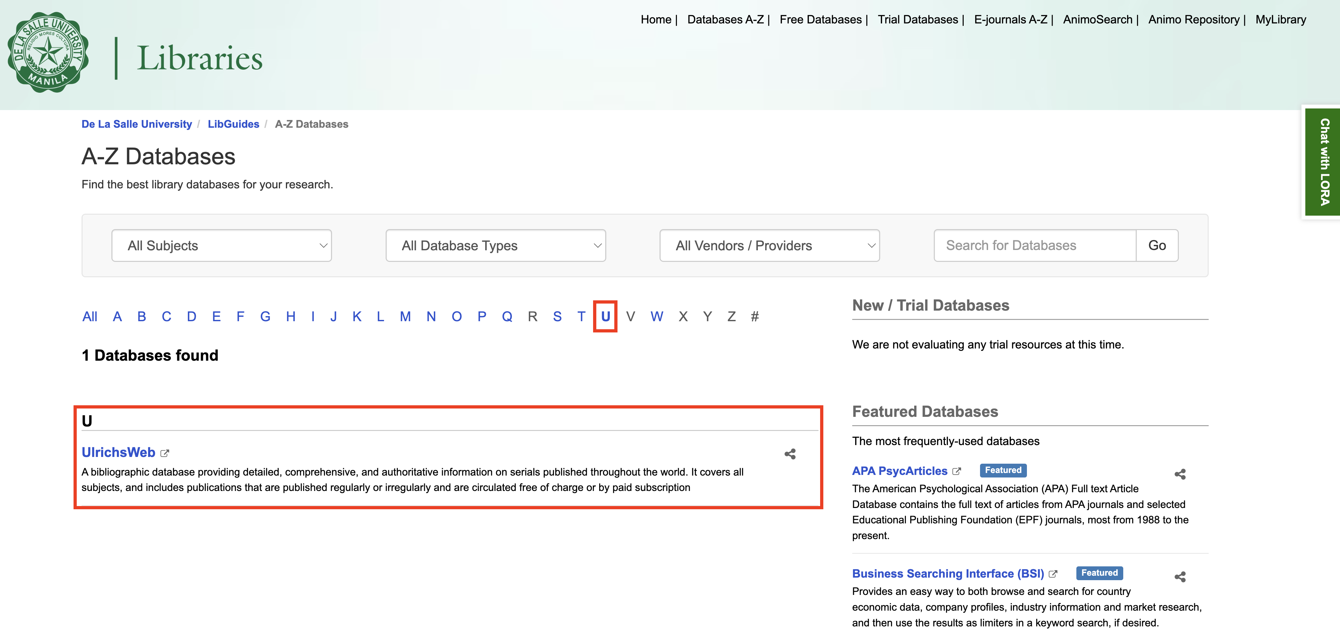
Task: Click Featured badge next to APA PsycArticles
Action: [x=1003, y=470]
